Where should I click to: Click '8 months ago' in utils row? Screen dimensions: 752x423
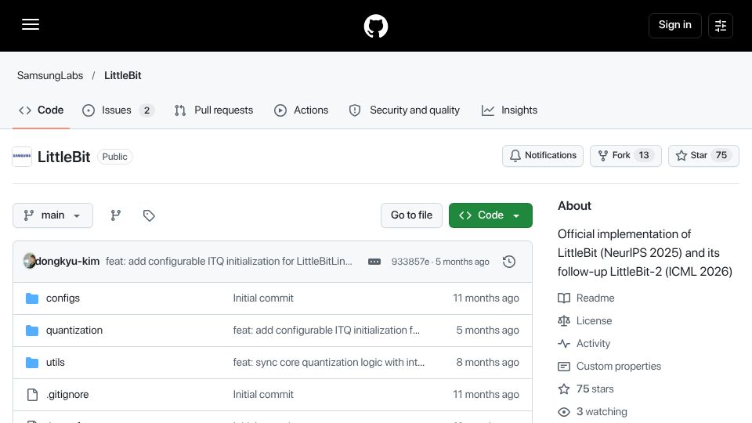[488, 363]
